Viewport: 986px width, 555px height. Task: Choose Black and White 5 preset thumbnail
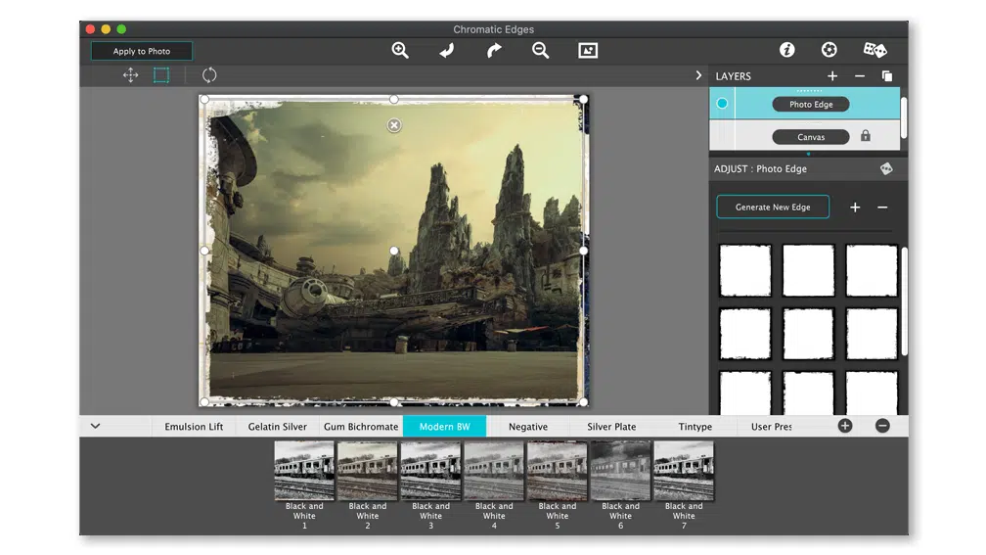[x=558, y=471]
